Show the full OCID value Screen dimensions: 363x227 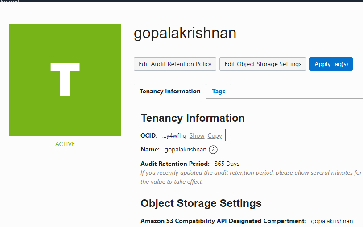pos(197,135)
